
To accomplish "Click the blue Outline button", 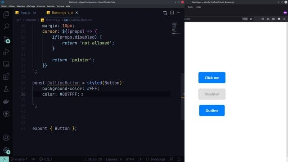I will 212,111.
